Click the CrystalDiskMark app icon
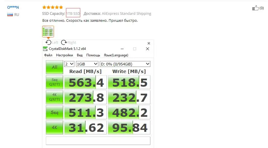The image size is (268, 148). tap(45, 49)
